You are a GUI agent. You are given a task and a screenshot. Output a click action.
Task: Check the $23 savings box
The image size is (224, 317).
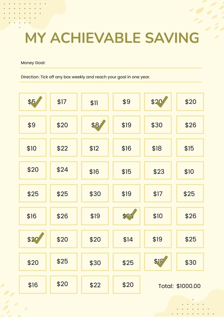pos(158,170)
